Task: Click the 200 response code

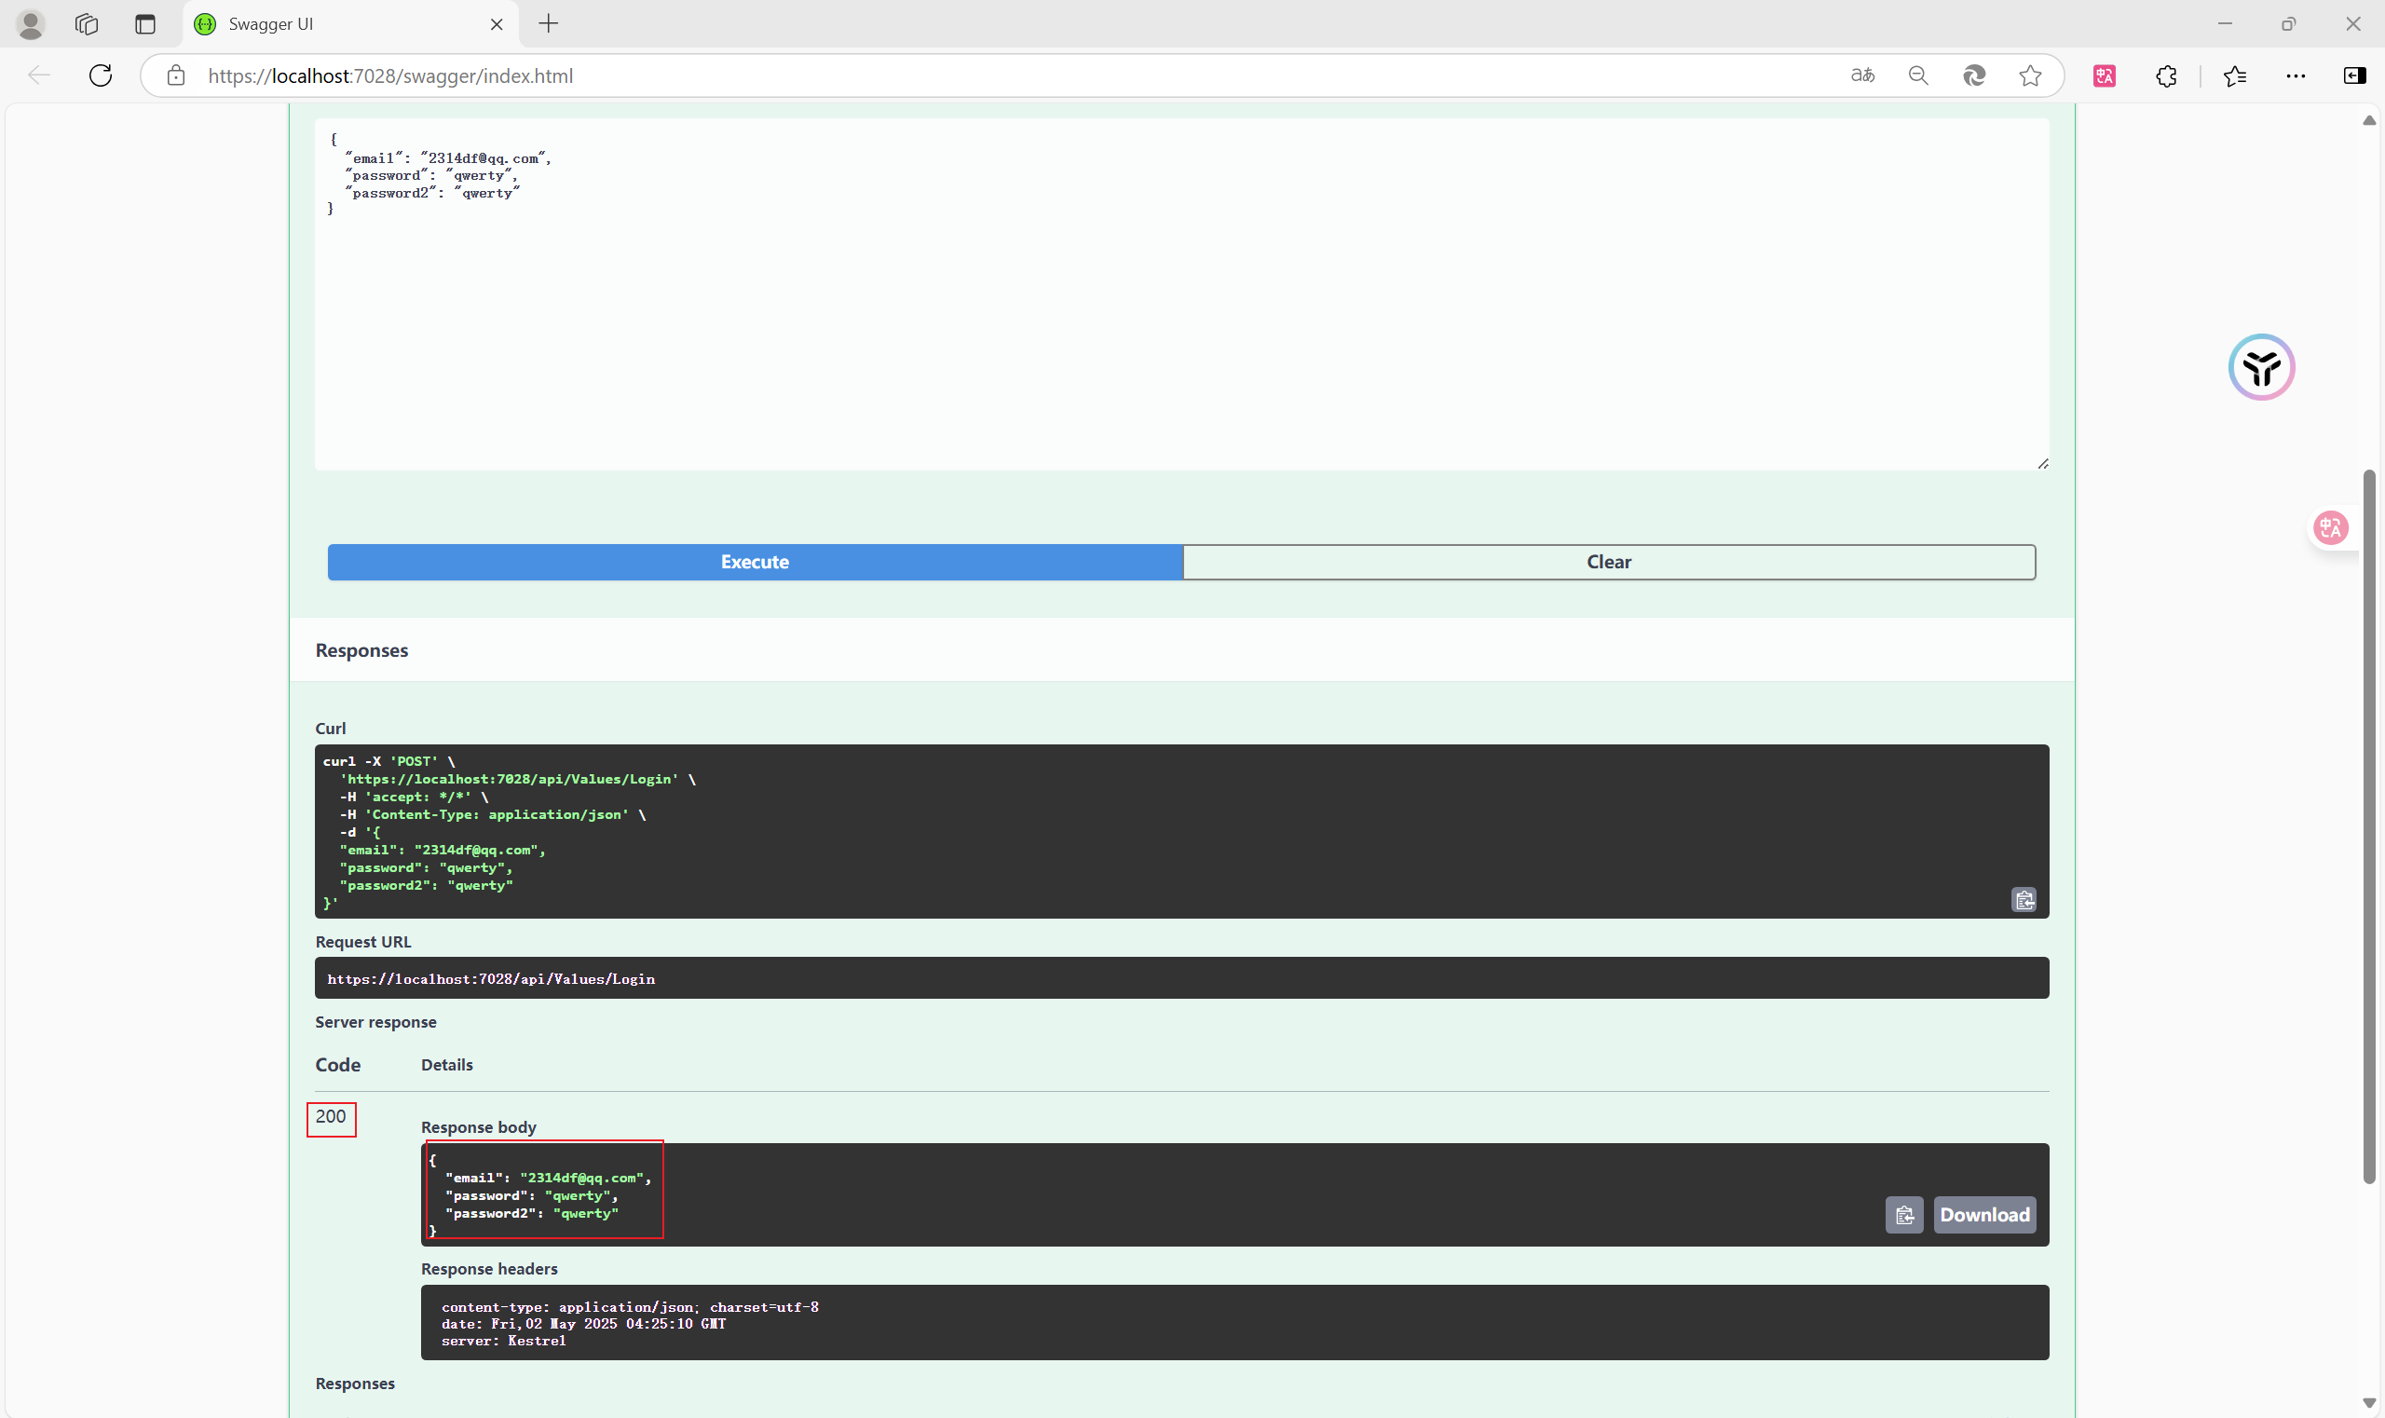Action: (331, 1116)
